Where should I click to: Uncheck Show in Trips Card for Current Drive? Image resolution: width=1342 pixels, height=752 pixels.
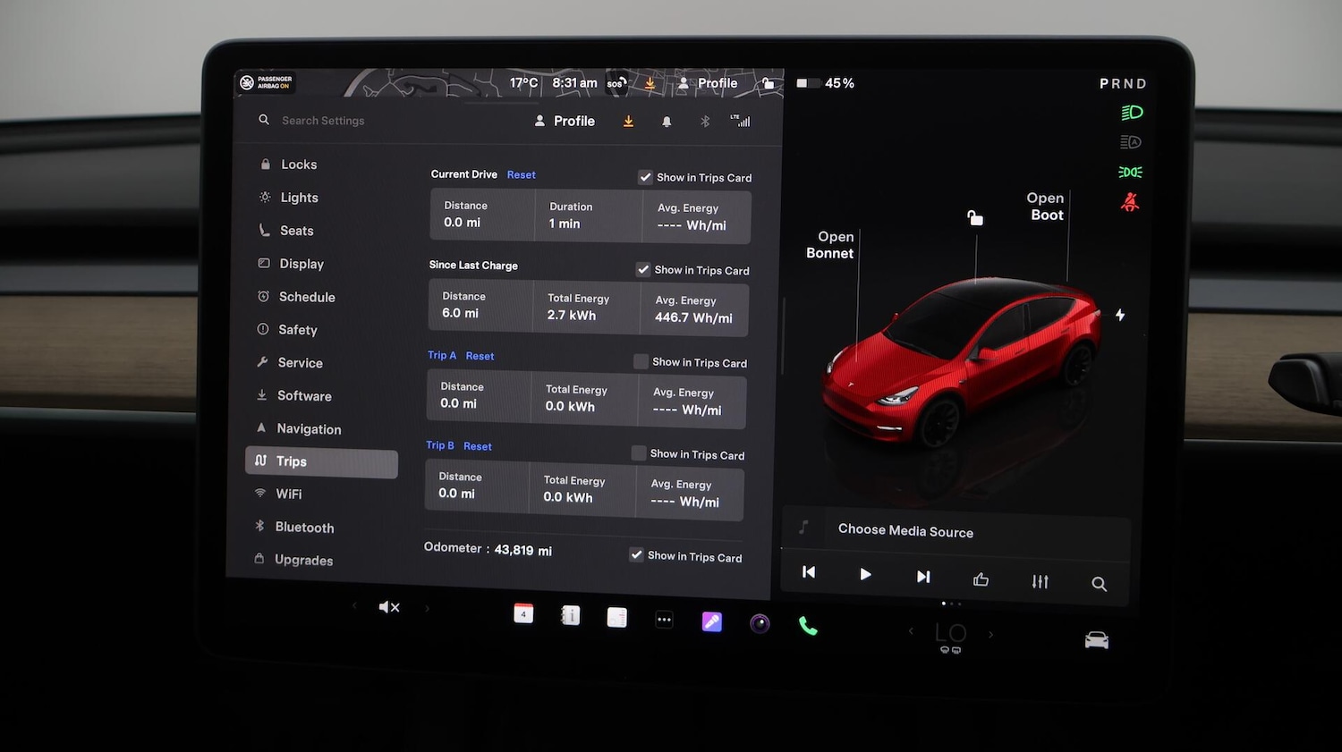645,177
